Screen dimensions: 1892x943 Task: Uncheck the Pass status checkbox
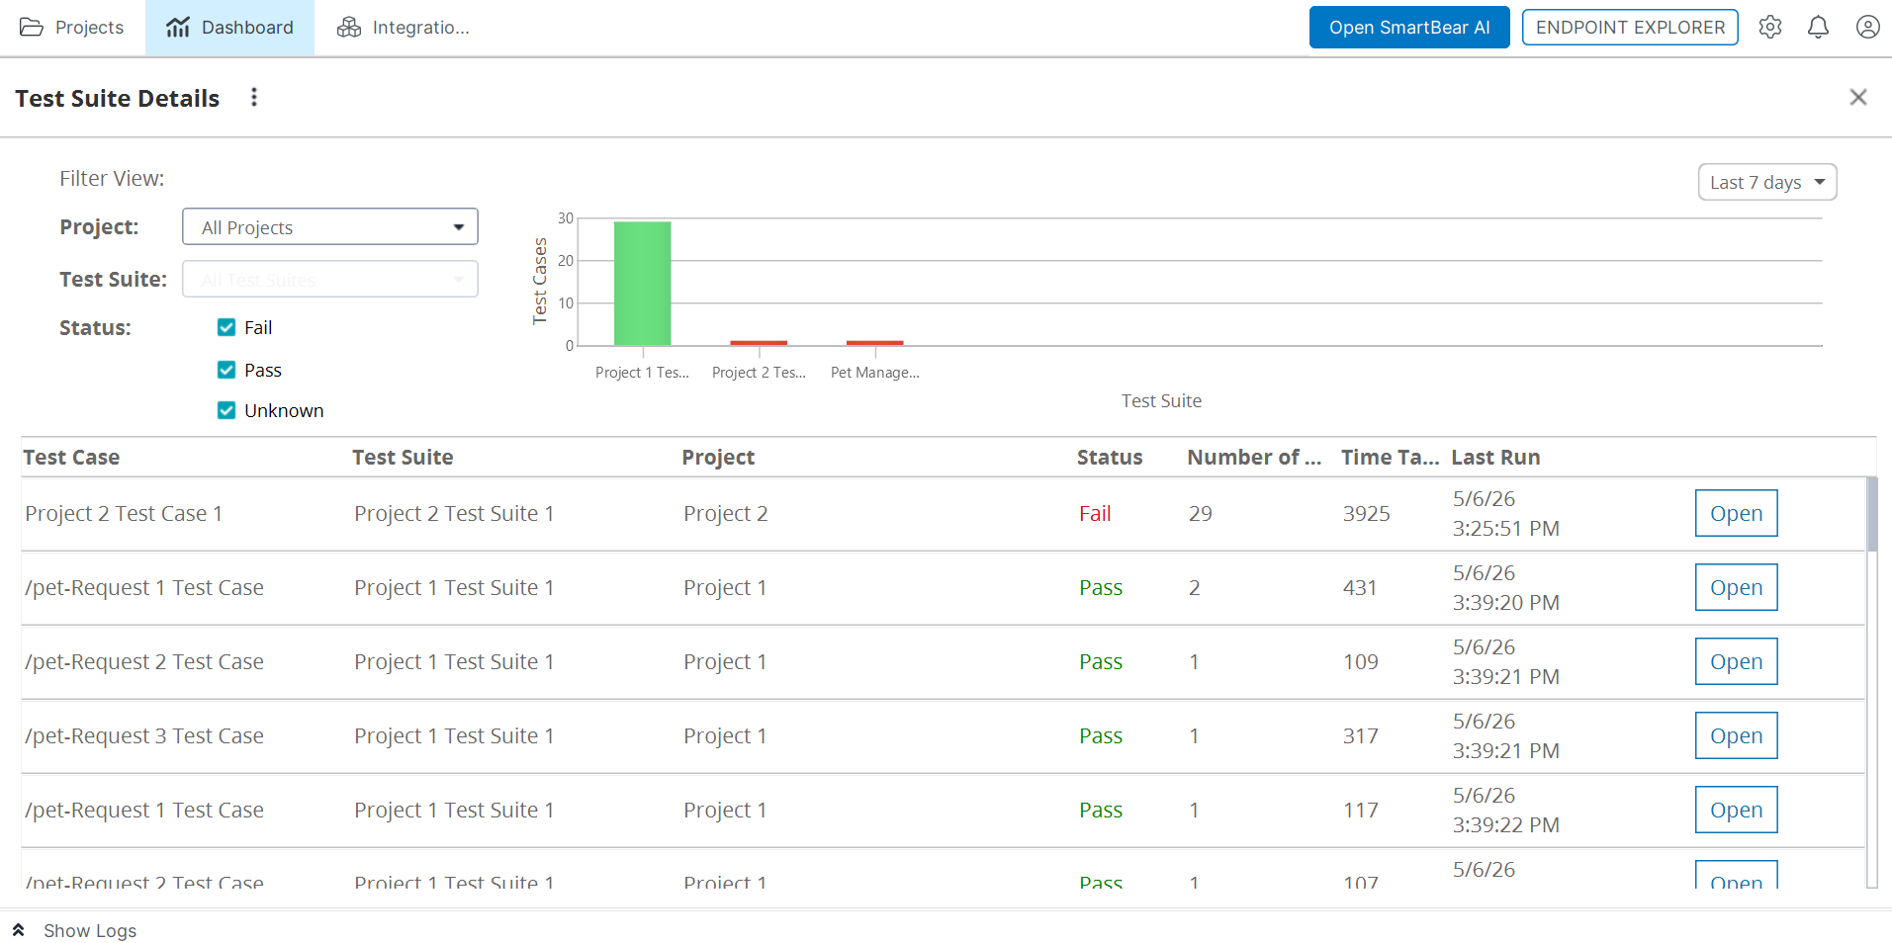pos(226,370)
